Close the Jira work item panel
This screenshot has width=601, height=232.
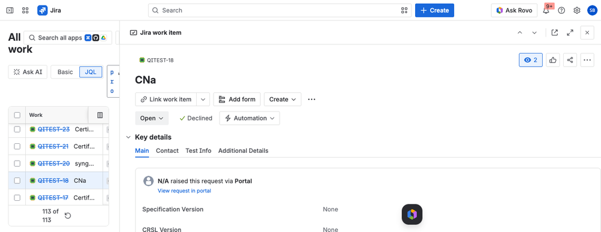587,33
